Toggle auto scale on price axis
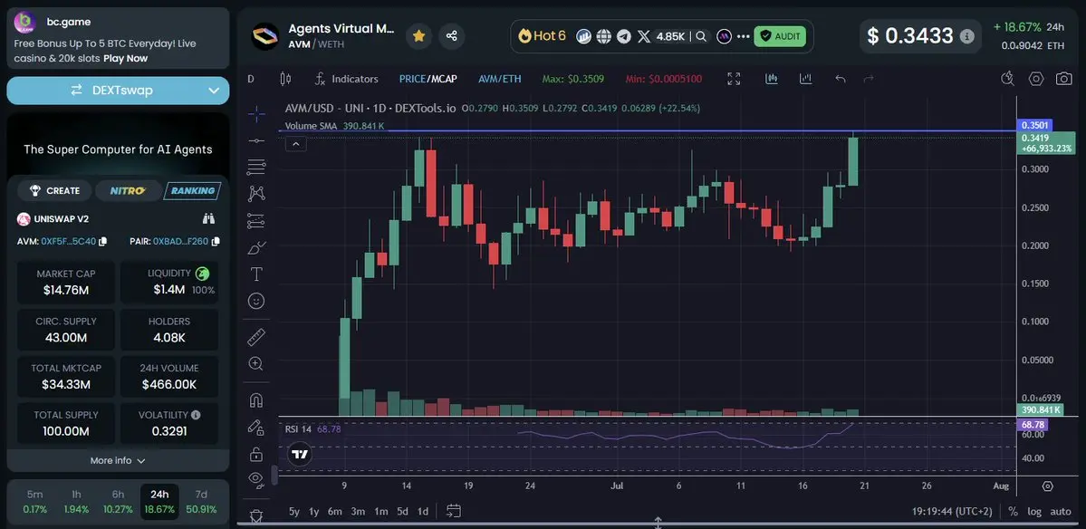Image resolution: width=1086 pixels, height=529 pixels. point(1061,512)
